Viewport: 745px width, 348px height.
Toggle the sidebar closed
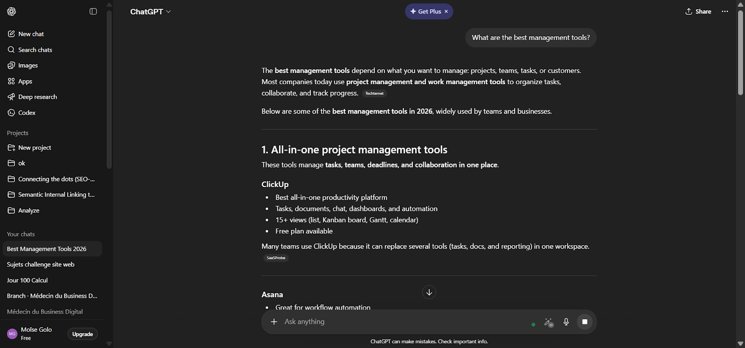(93, 11)
